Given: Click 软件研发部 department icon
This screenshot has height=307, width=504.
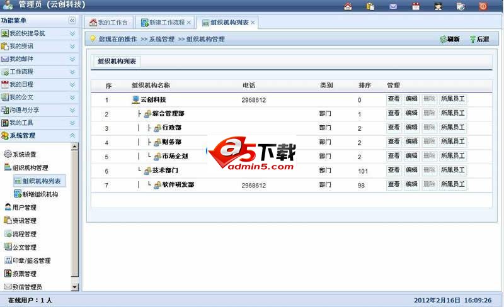Looking at the screenshot, I should [157, 185].
